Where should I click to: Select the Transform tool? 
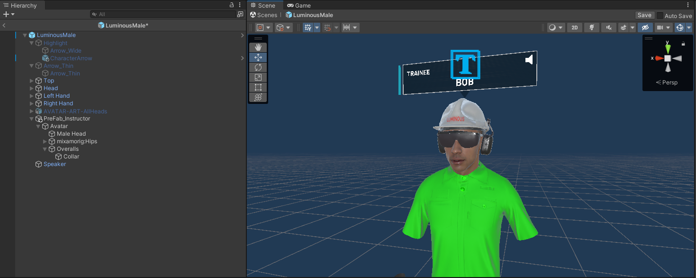pos(258,97)
